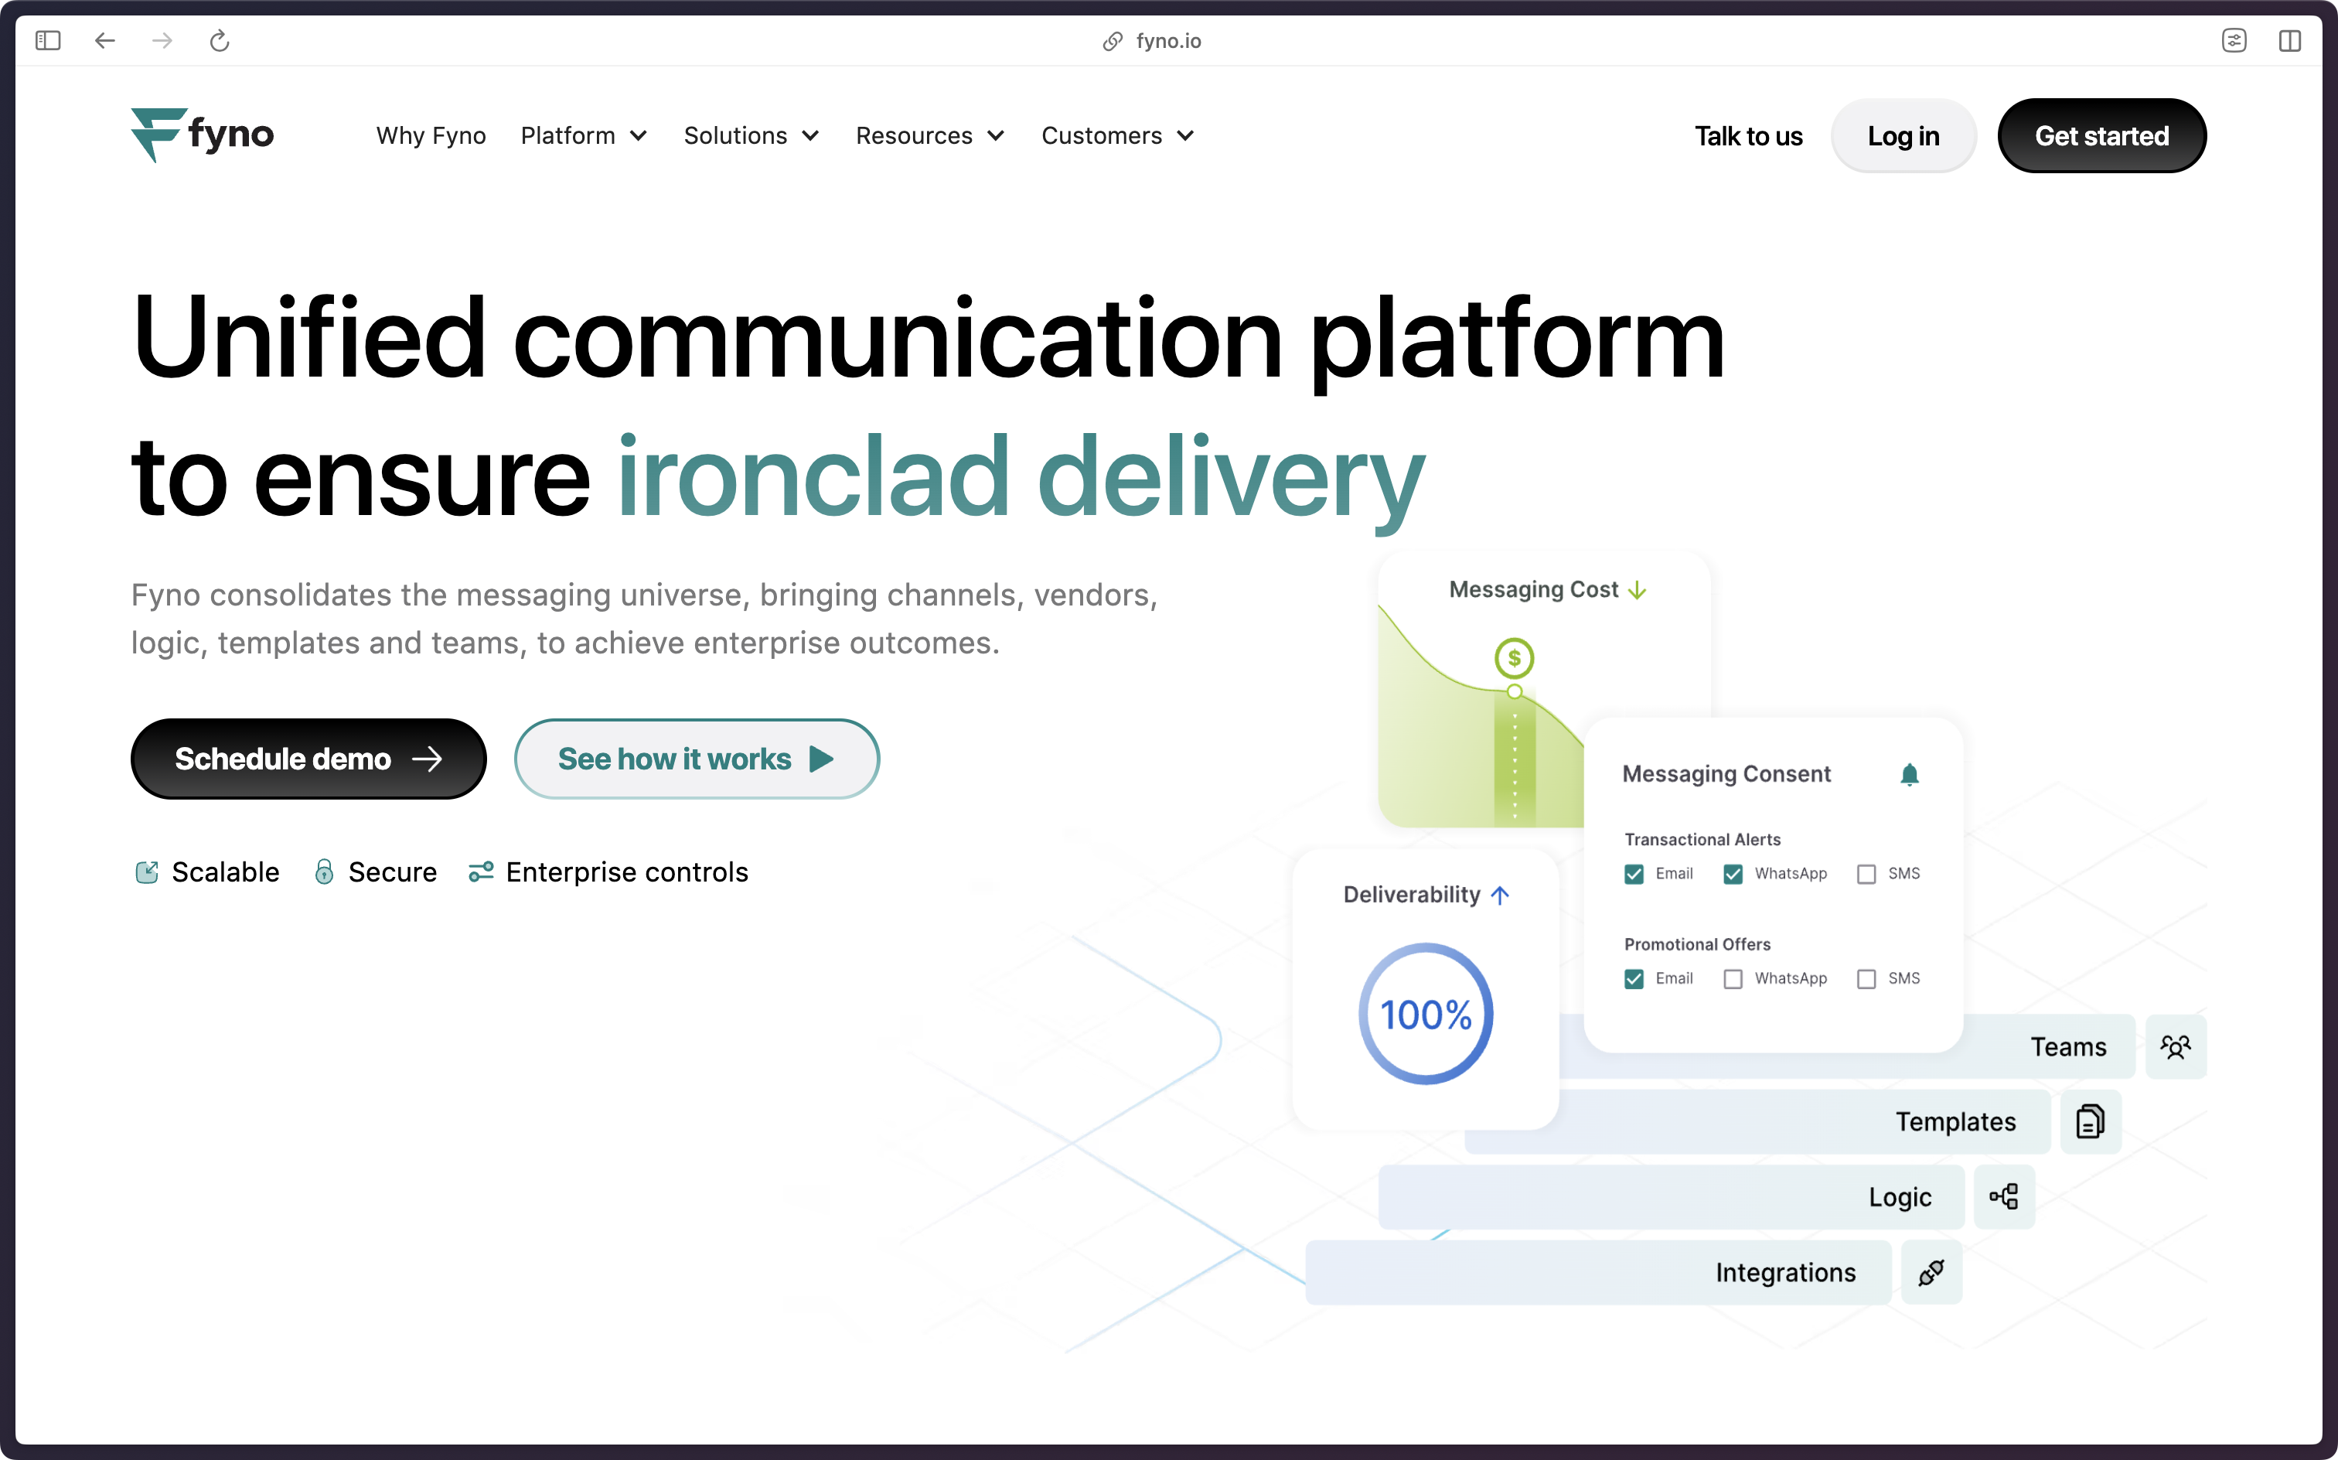Screen dimensions: 2338x1460
Task: Expand the Platform dropdown menu
Action: click(x=583, y=136)
